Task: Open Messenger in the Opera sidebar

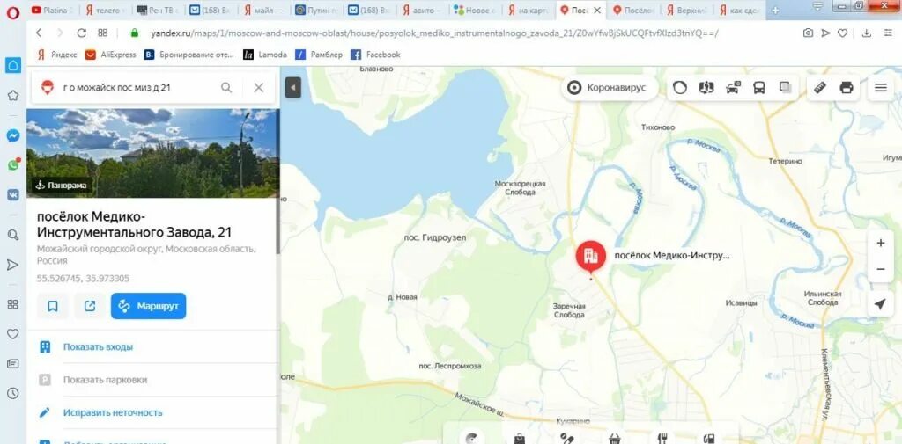Action: point(12,135)
